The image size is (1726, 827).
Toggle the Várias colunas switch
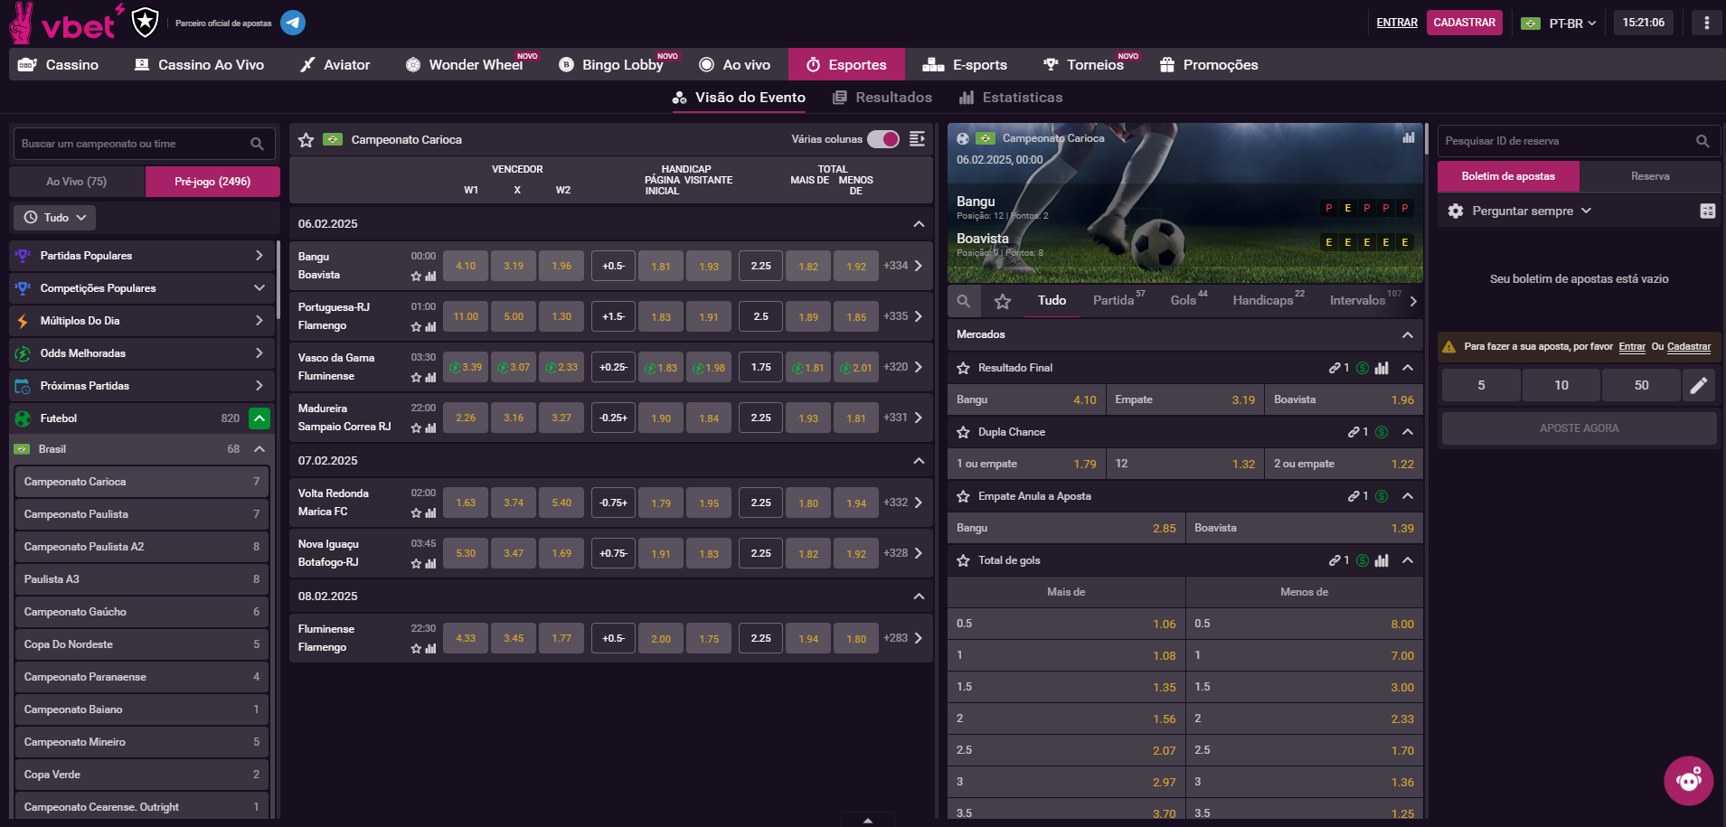coord(882,139)
